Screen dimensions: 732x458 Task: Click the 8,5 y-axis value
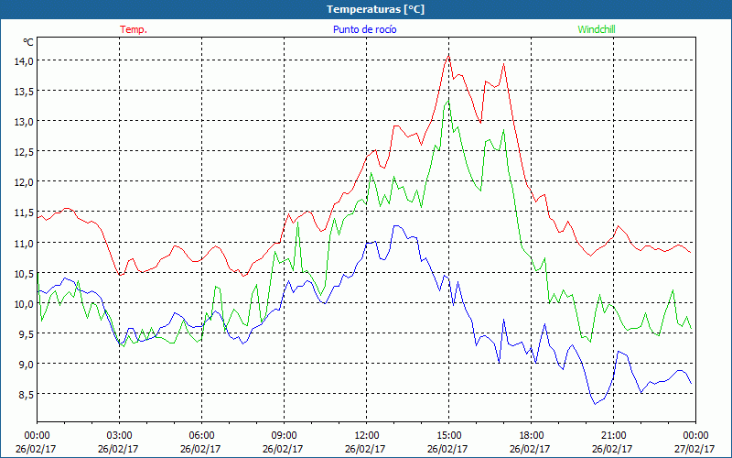click(x=26, y=395)
